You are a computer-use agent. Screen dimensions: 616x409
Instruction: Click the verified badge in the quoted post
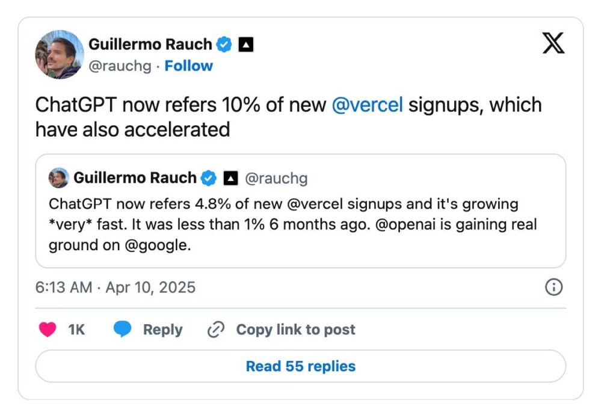click(209, 178)
